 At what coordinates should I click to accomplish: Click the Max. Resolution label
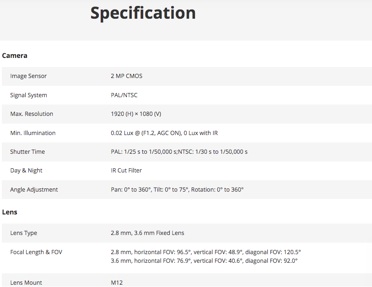[x=32, y=114]
